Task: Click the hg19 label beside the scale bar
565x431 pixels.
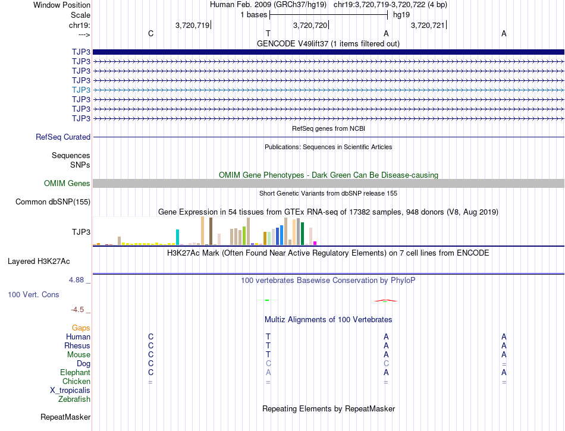Action: coord(401,15)
